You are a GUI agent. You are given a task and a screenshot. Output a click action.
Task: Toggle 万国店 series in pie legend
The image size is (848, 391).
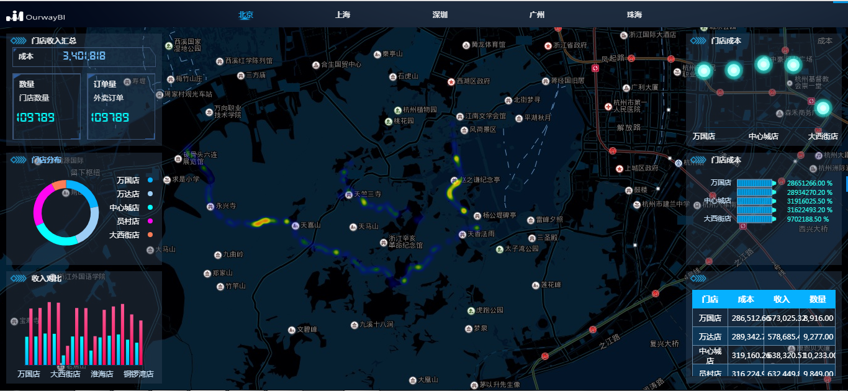[133, 180]
